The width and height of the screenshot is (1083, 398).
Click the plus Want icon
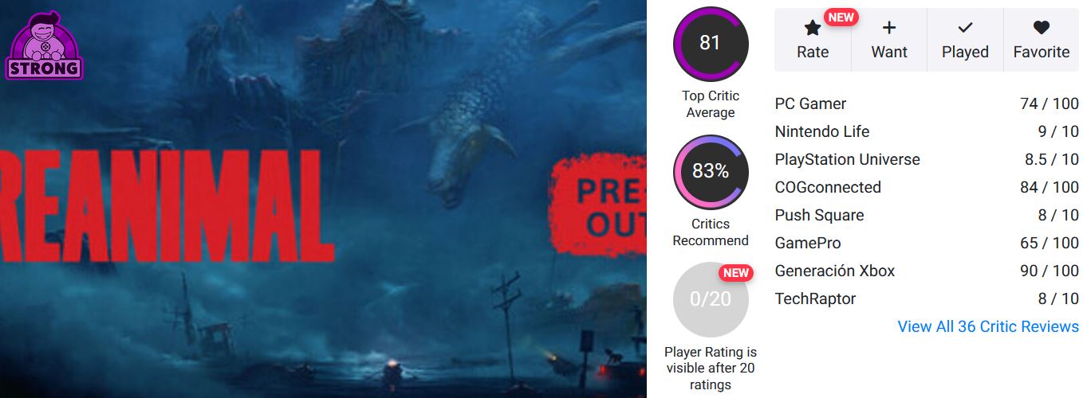click(x=888, y=29)
